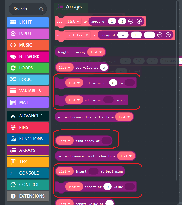
Task: Edit index 0 in 'get value at' block
Action: click(x=104, y=68)
